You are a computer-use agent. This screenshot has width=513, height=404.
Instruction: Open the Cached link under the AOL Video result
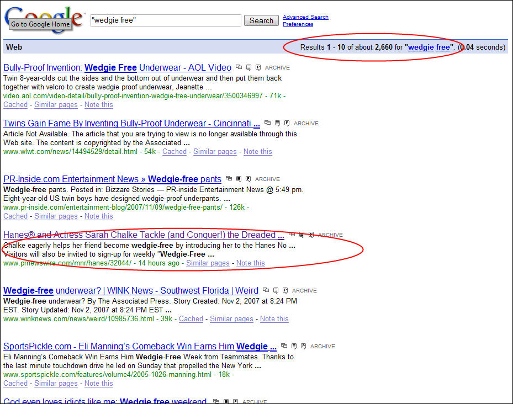15,105
